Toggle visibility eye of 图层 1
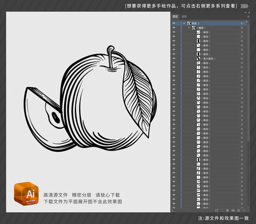Screen dimensions: 256x224 pos(174,23)
